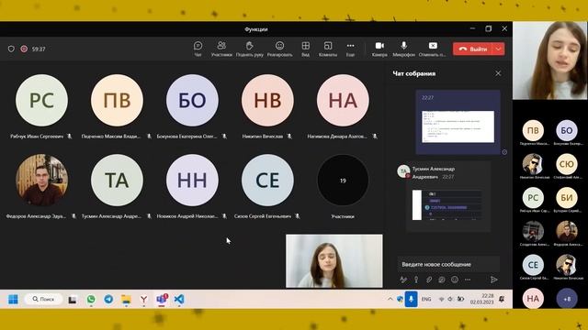Select the БО participant tile

192,100
